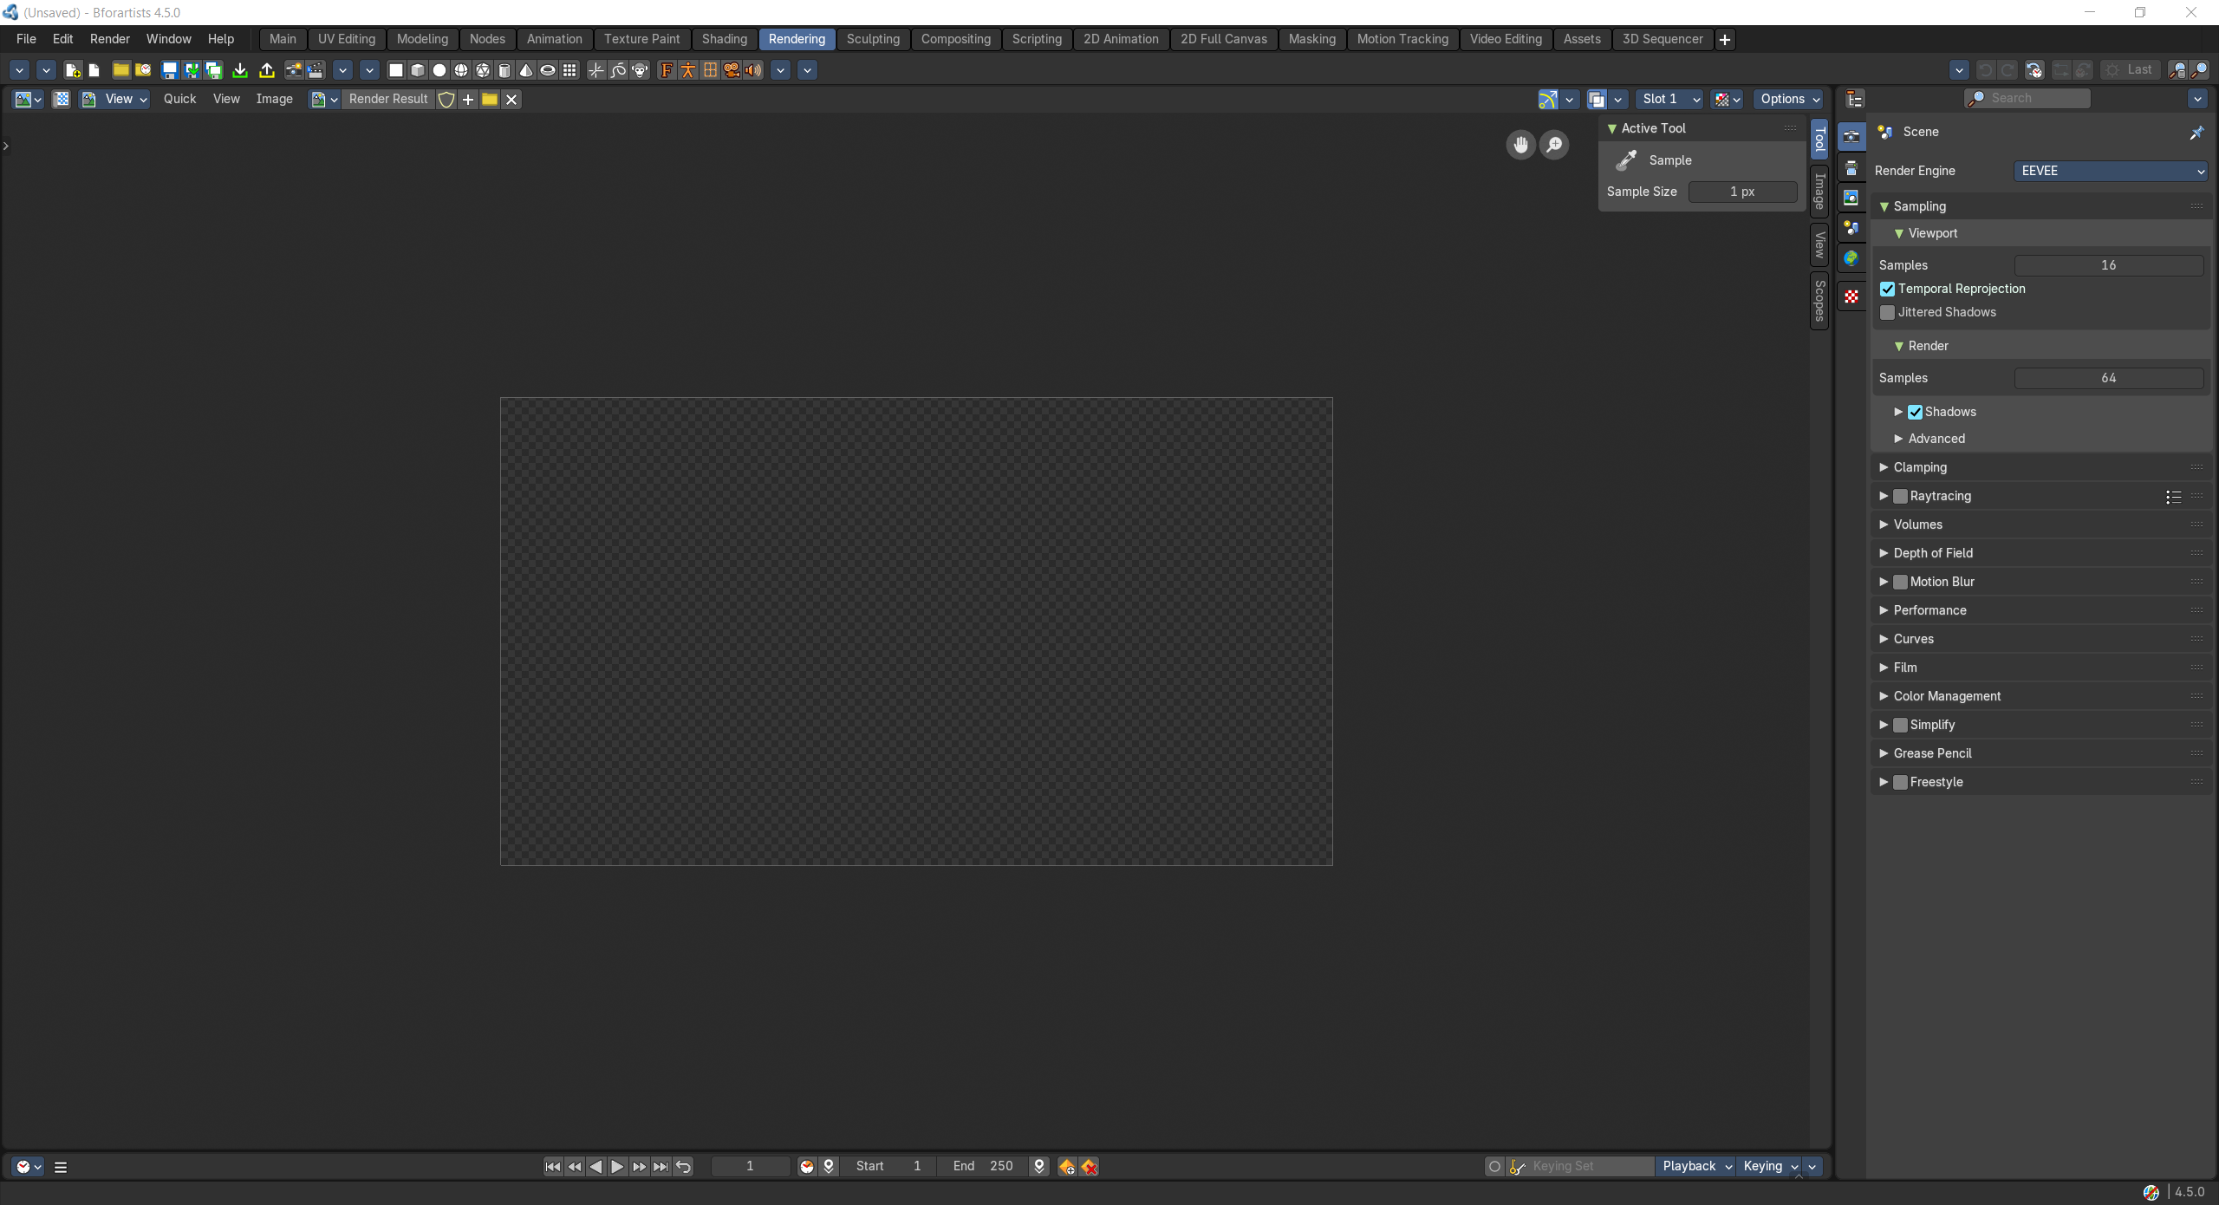The width and height of the screenshot is (2219, 1205).
Task: Click the Save file floppy icon
Action: point(170,70)
